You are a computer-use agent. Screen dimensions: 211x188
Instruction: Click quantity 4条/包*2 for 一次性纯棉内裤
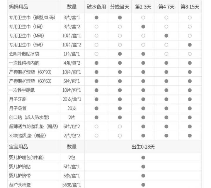point(72,63)
